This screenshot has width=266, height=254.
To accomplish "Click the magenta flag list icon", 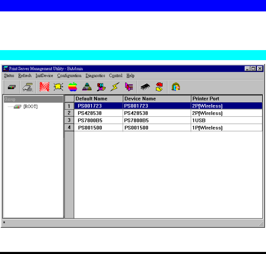I will [129, 87].
